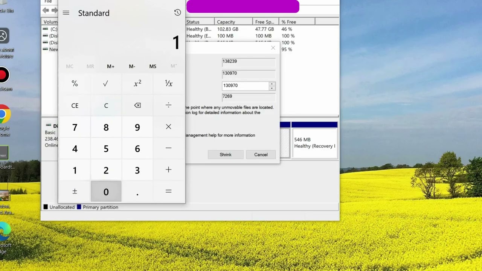Click digit 8 on the calculator
482x271 pixels.
tap(106, 127)
